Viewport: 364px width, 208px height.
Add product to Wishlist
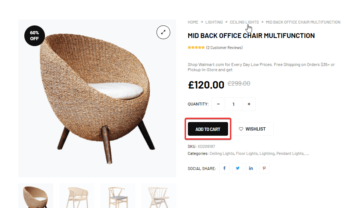pos(253,129)
